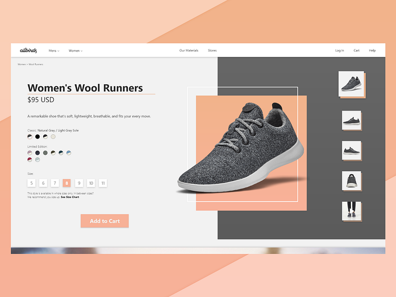The width and height of the screenshot is (396, 297).
Task: Choose the cream classic color swatch
Action: click(53, 136)
